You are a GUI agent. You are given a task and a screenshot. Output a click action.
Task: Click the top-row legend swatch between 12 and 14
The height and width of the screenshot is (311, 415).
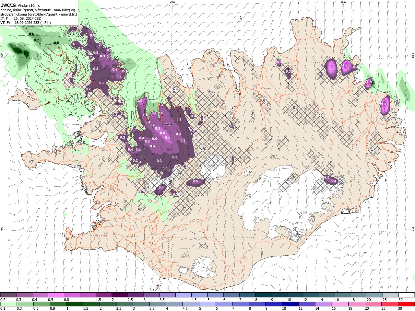tap(311, 295)
